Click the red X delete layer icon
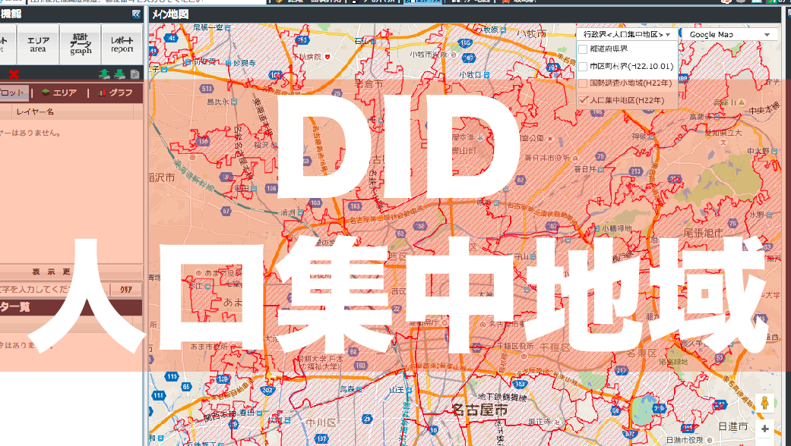This screenshot has height=446, width=791. [x=14, y=74]
